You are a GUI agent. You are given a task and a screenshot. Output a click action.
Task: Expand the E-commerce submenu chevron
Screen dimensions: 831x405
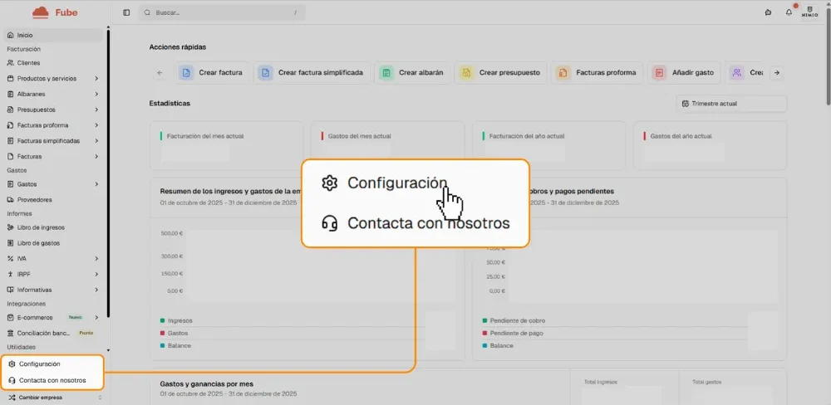pos(96,317)
